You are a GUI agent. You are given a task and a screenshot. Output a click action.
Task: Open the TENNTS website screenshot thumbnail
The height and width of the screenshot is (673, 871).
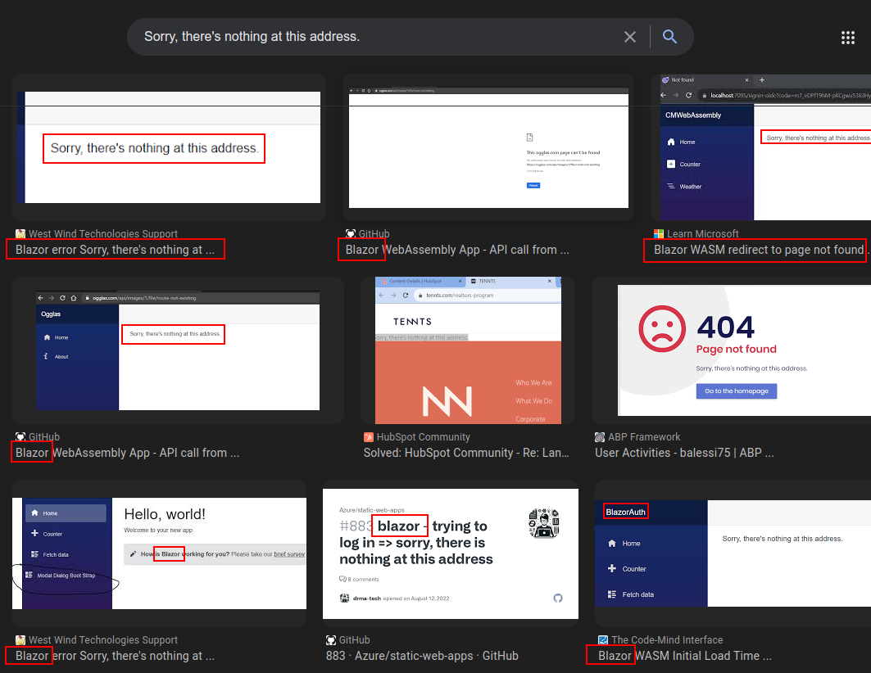468,350
